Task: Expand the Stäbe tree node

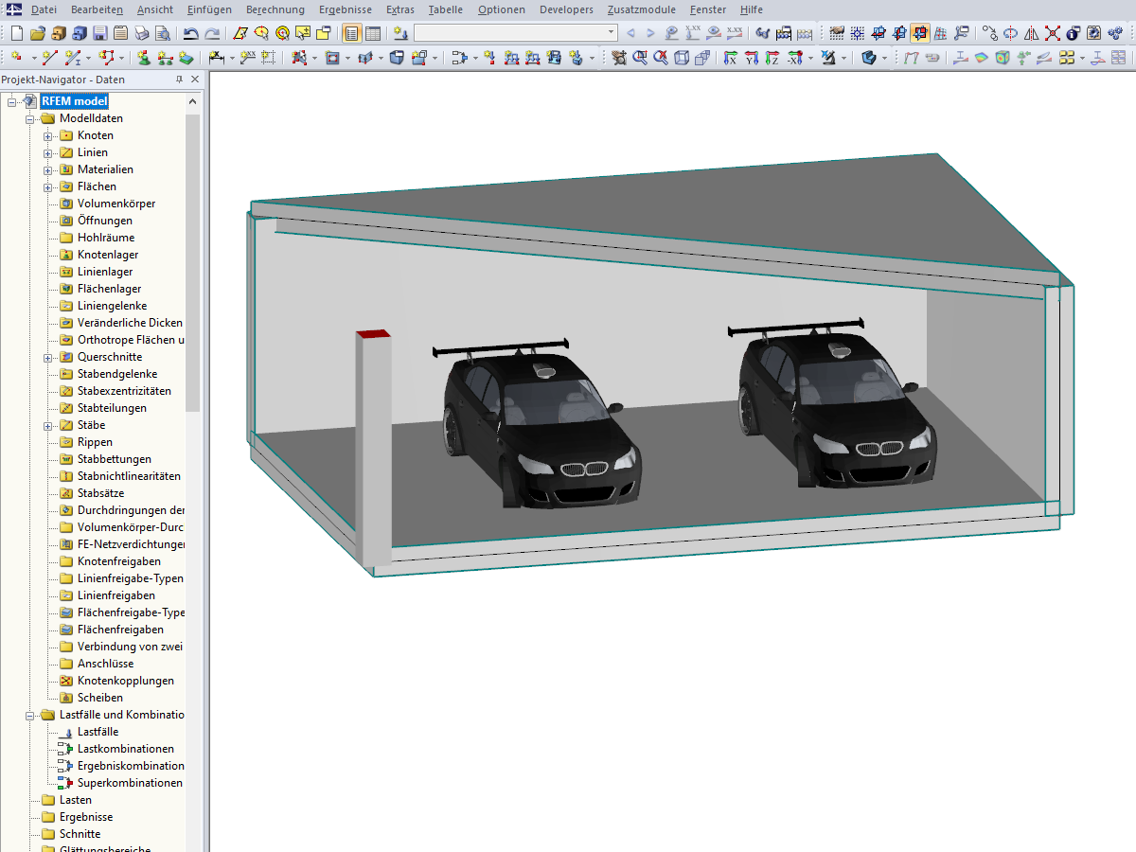Action: pyautogui.click(x=47, y=425)
